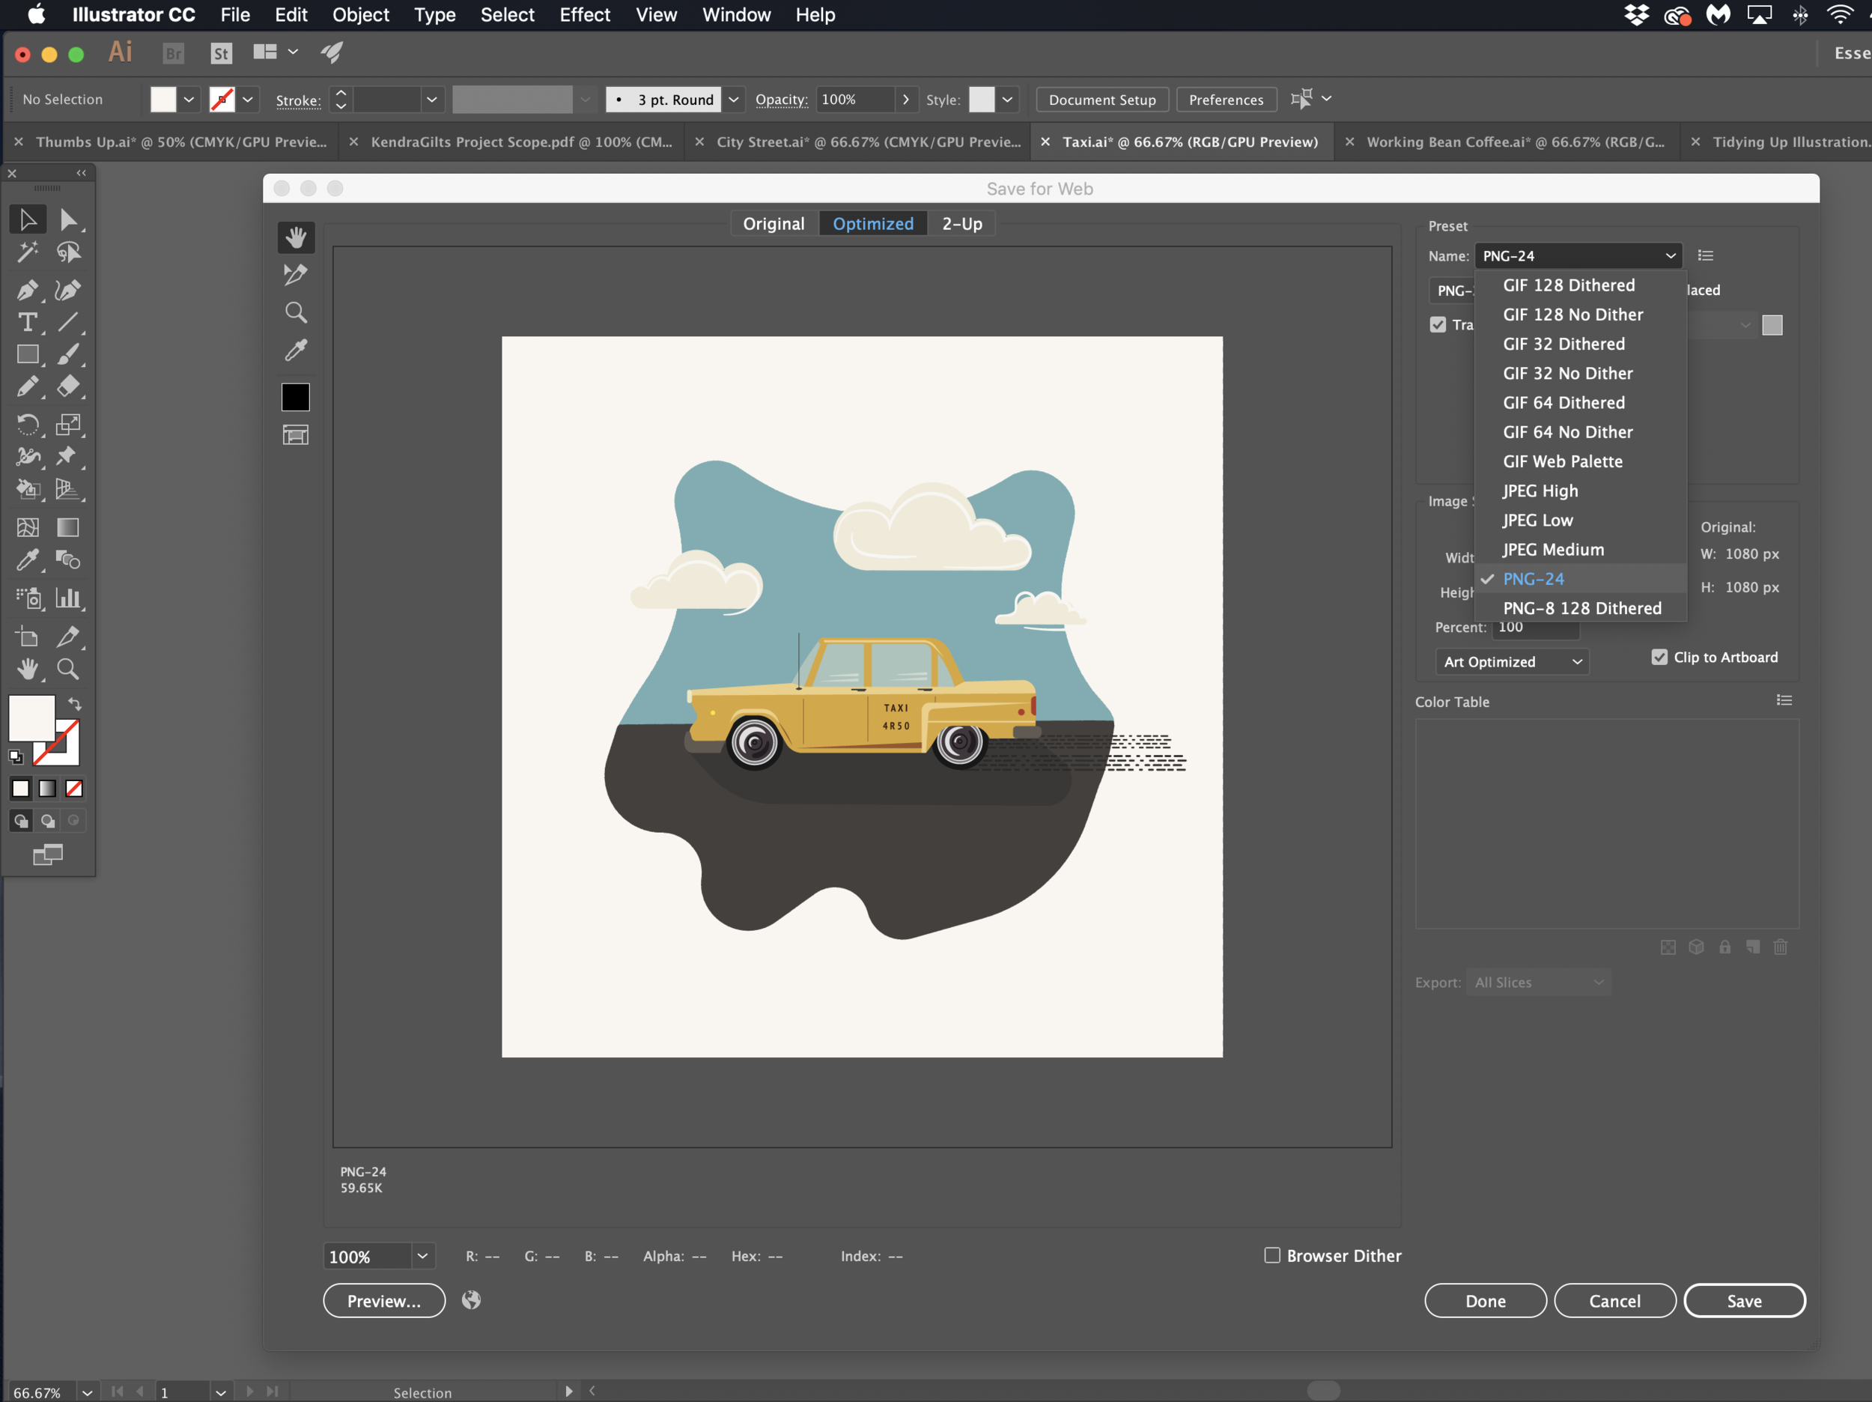Switch to the 2-Up view tab
This screenshot has height=1402, width=1872.
coord(961,223)
